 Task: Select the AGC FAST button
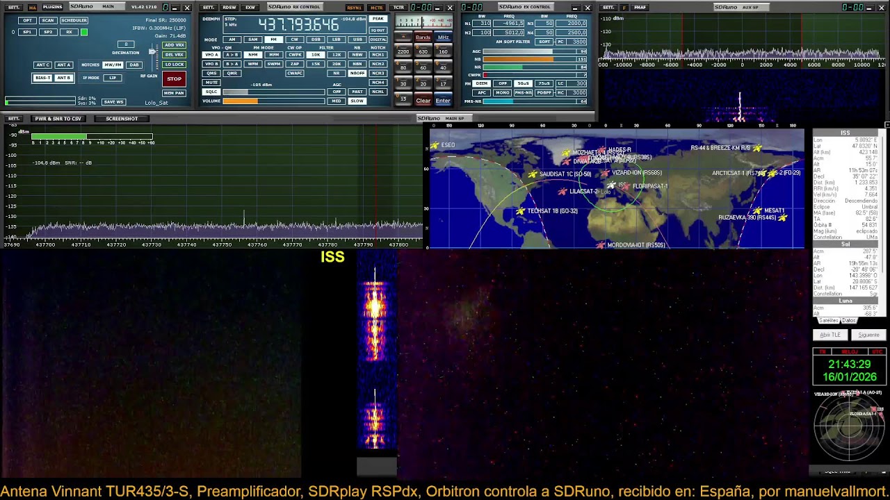(x=357, y=92)
